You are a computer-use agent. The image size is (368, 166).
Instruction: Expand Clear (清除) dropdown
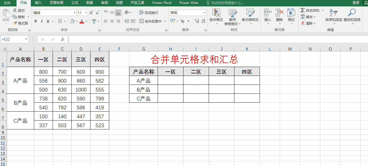pyautogui.click(x=315, y=23)
